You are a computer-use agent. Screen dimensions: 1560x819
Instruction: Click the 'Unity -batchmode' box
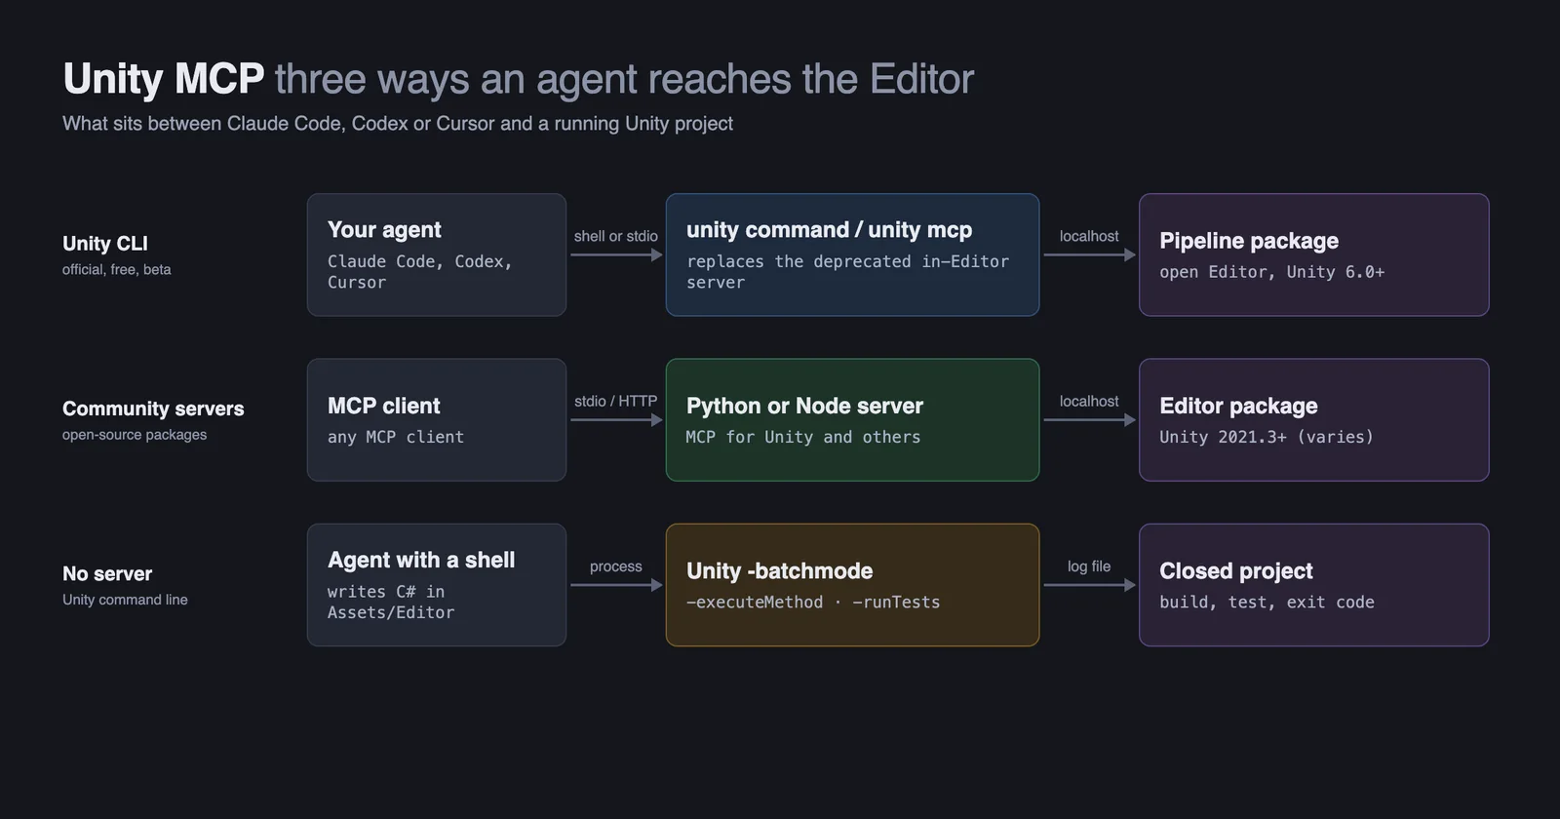point(852,585)
